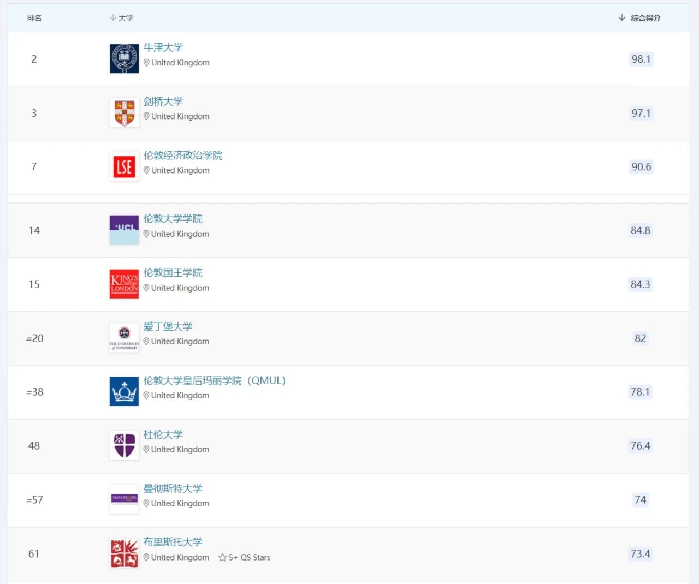Viewport: 699px width, 584px height.
Task: Open the 杜伦大学 link
Action: (x=163, y=434)
